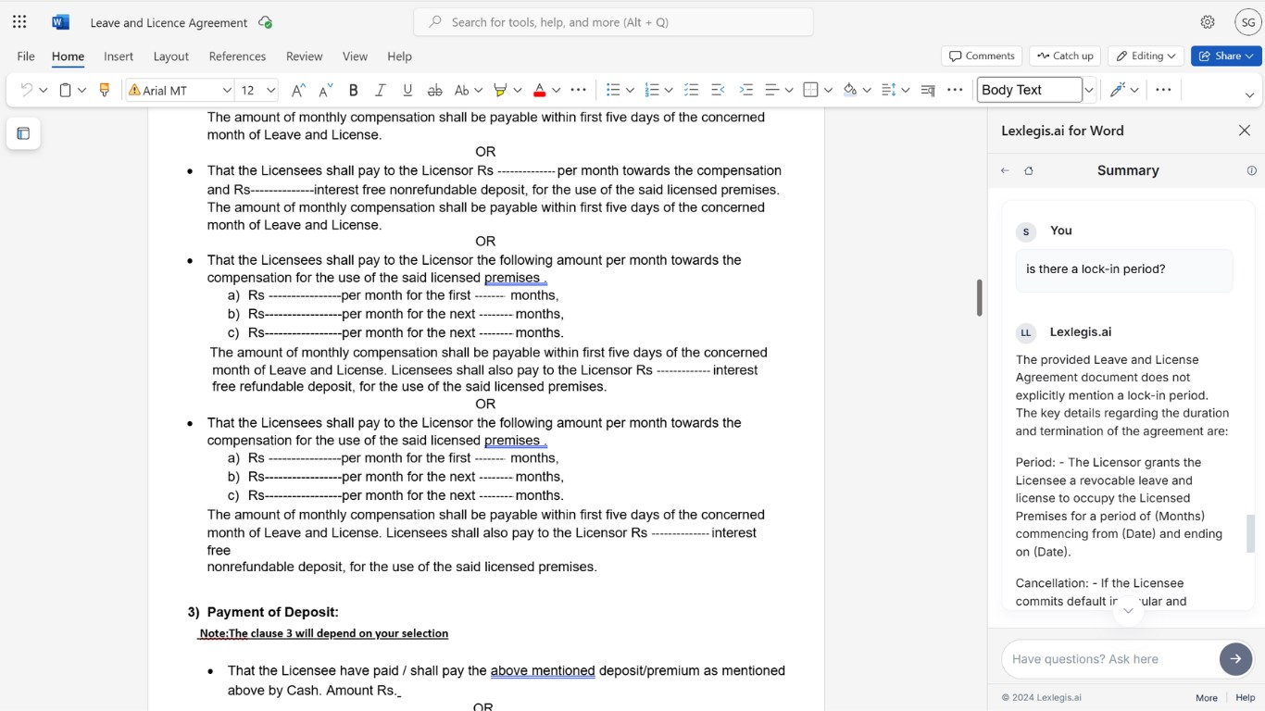Image resolution: width=1265 pixels, height=711 pixels.
Task: Activate the Format Painter brush
Action: pyautogui.click(x=105, y=90)
